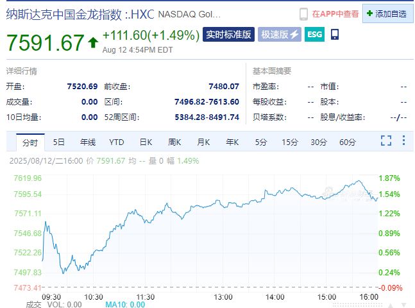Click the day range 7496.82-7613.60
415x308 pixels.
(x=207, y=101)
